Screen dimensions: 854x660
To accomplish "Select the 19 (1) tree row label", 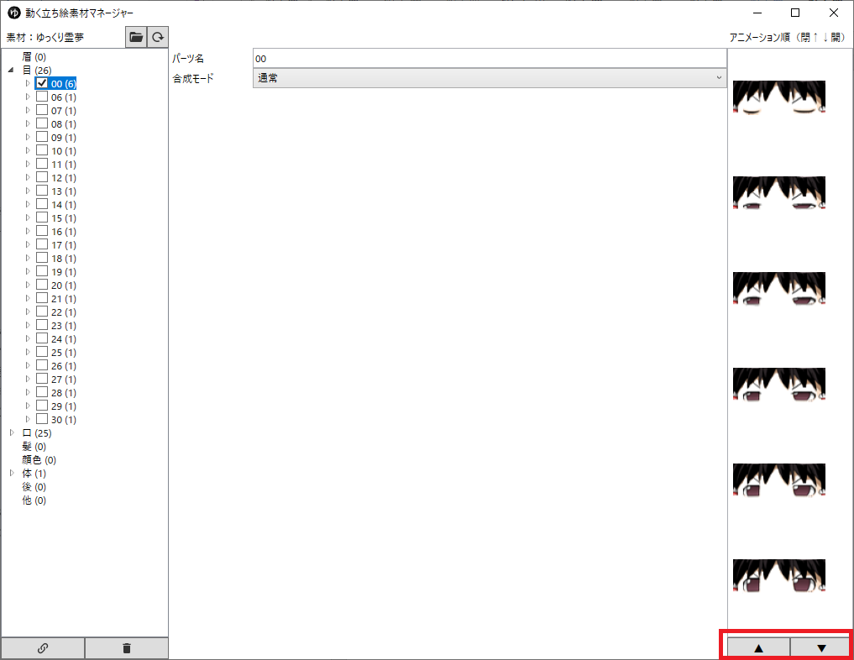I will point(64,272).
